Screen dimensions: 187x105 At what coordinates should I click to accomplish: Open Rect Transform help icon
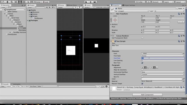179,14
